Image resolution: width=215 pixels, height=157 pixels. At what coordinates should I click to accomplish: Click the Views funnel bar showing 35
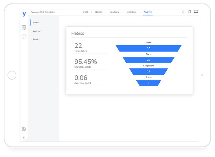tap(148, 48)
